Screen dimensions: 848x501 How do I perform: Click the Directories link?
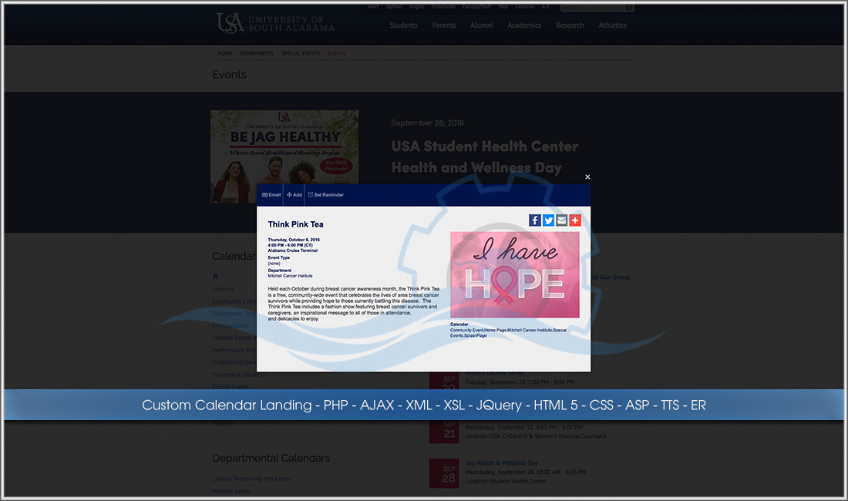click(443, 7)
